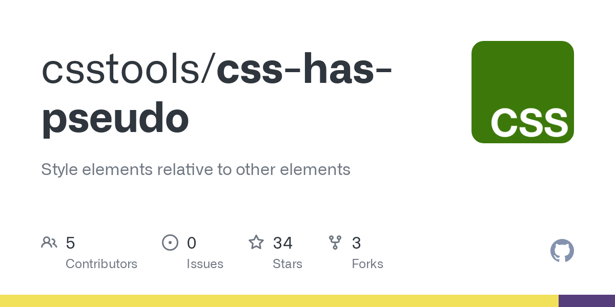Click the contributors people icon
Viewport: 615px width, 307px height.
click(49, 243)
